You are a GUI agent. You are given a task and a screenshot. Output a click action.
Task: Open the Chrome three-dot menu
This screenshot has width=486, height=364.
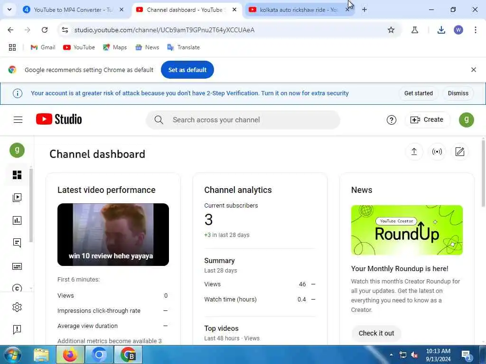pos(476,30)
